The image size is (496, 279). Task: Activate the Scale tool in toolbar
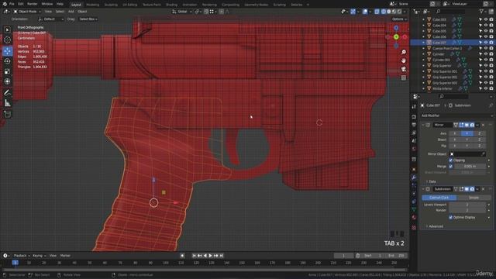point(7,71)
